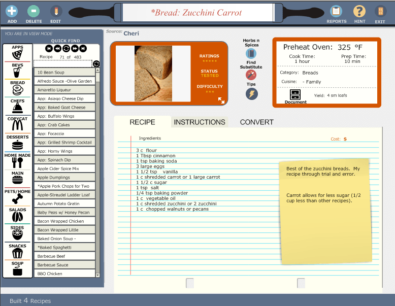Open the Tips lightning bolt icon

pyautogui.click(x=251, y=94)
